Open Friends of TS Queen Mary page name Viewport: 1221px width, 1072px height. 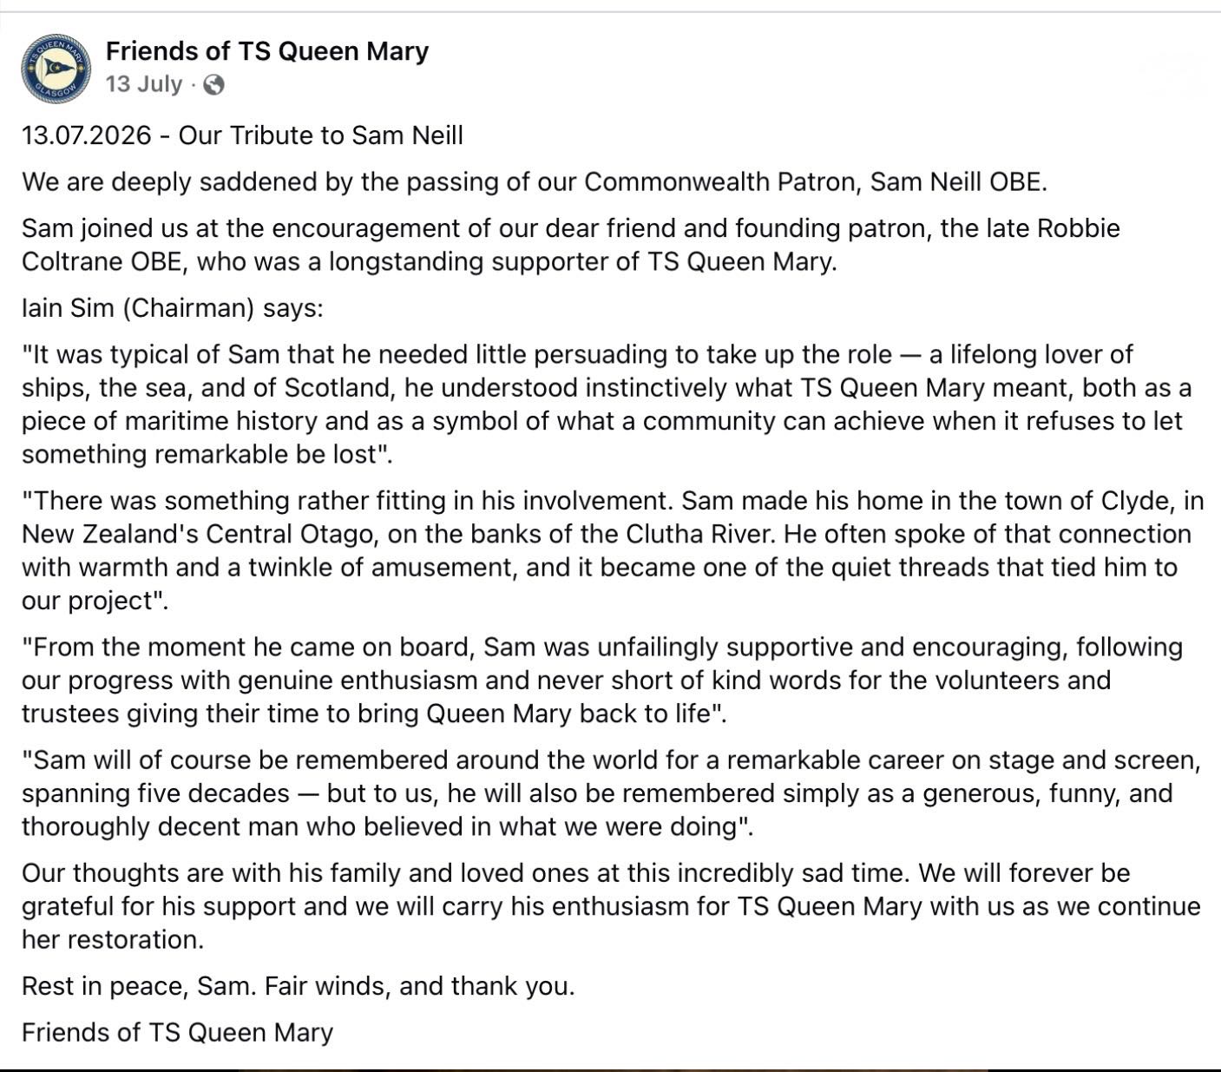click(x=267, y=51)
